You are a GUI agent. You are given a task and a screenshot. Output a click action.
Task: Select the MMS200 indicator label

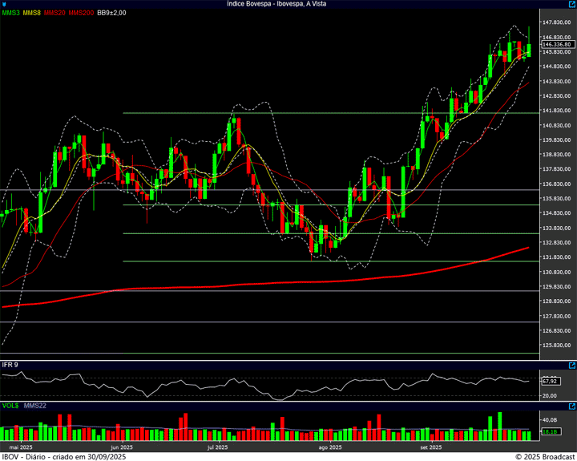[81, 13]
